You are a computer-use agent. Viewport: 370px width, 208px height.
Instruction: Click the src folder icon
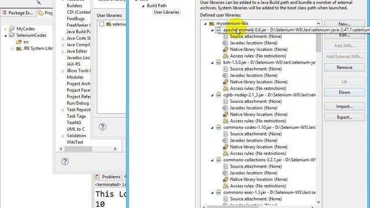point(19,42)
